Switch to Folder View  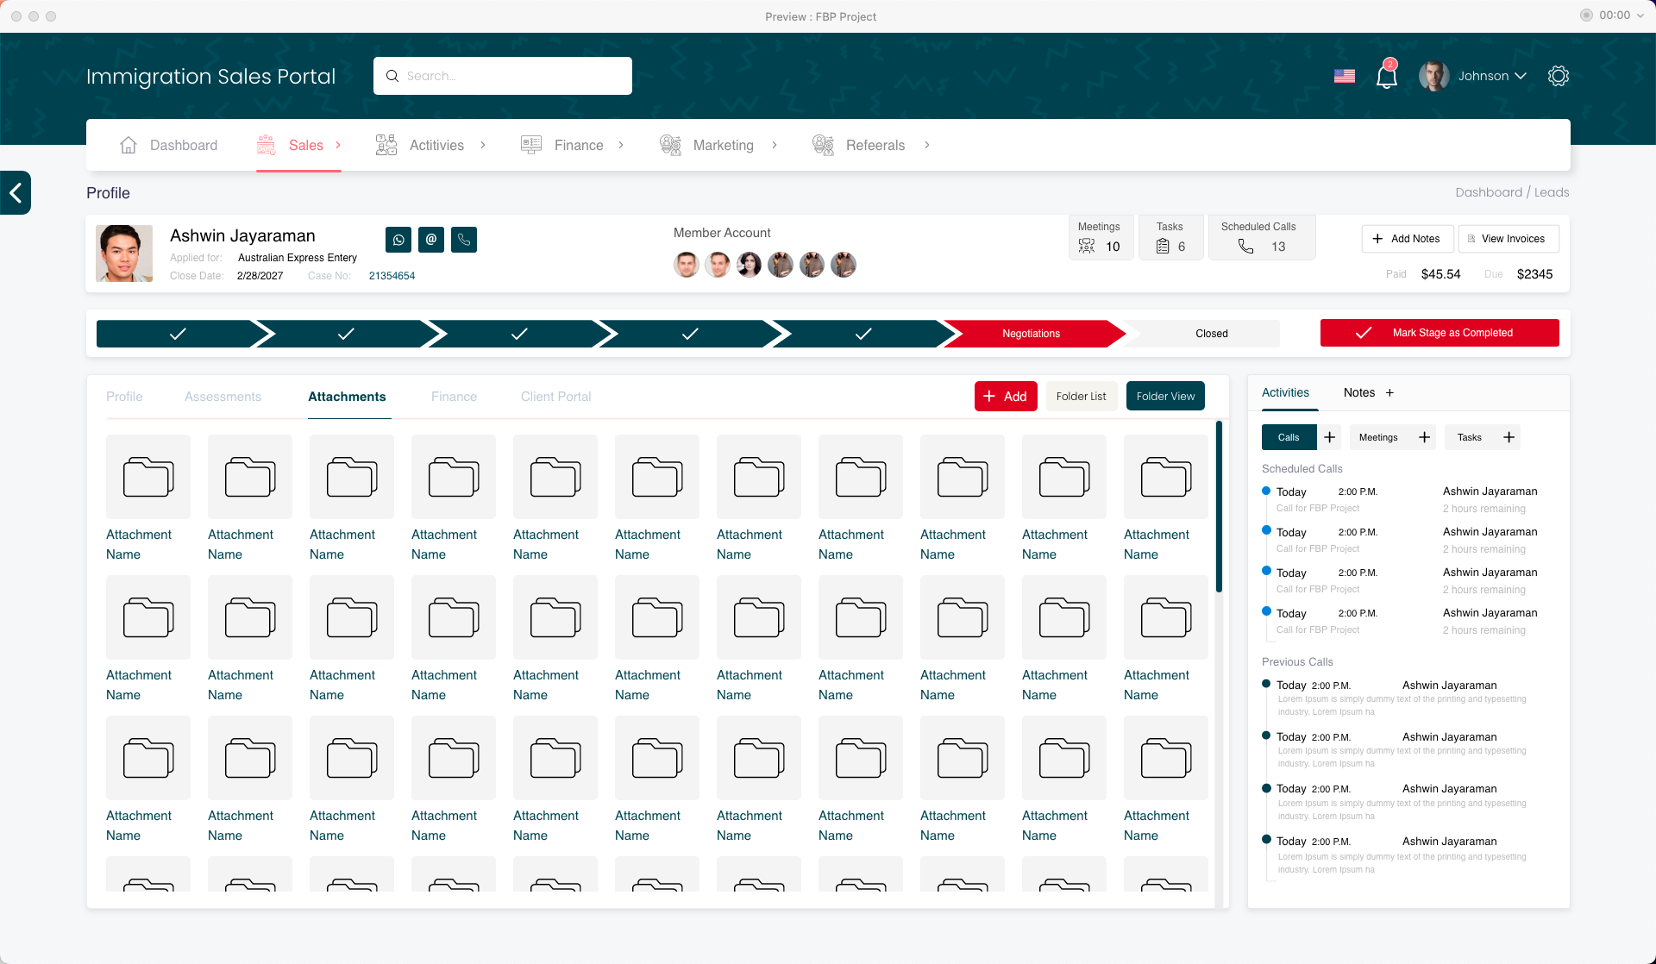pos(1164,397)
